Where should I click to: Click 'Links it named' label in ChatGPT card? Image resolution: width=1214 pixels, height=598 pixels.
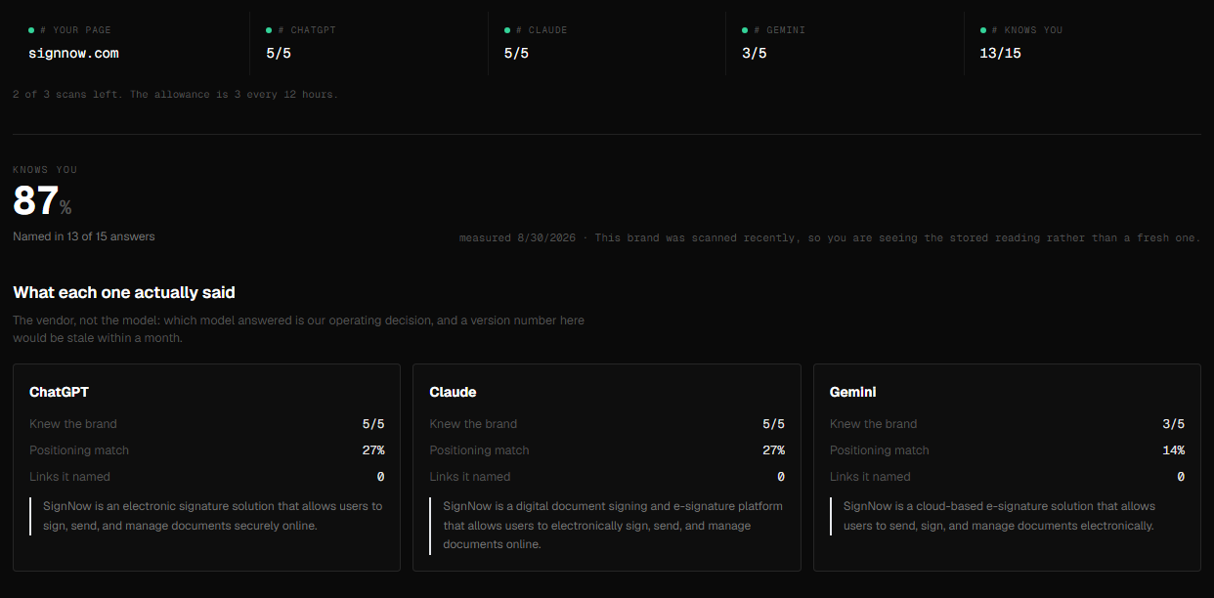point(69,477)
